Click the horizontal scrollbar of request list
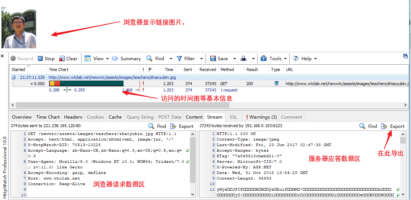 [122, 105]
